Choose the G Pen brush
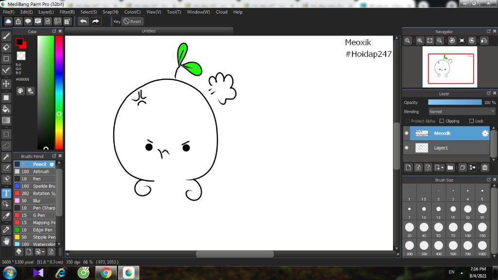Viewport: 498px width, 280px height. (35, 215)
